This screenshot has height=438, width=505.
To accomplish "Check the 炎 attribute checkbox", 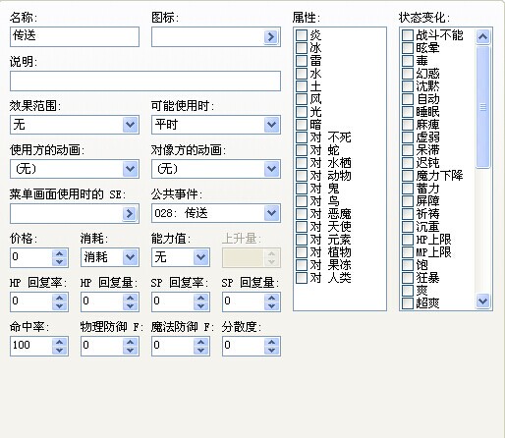I will pyautogui.click(x=302, y=35).
